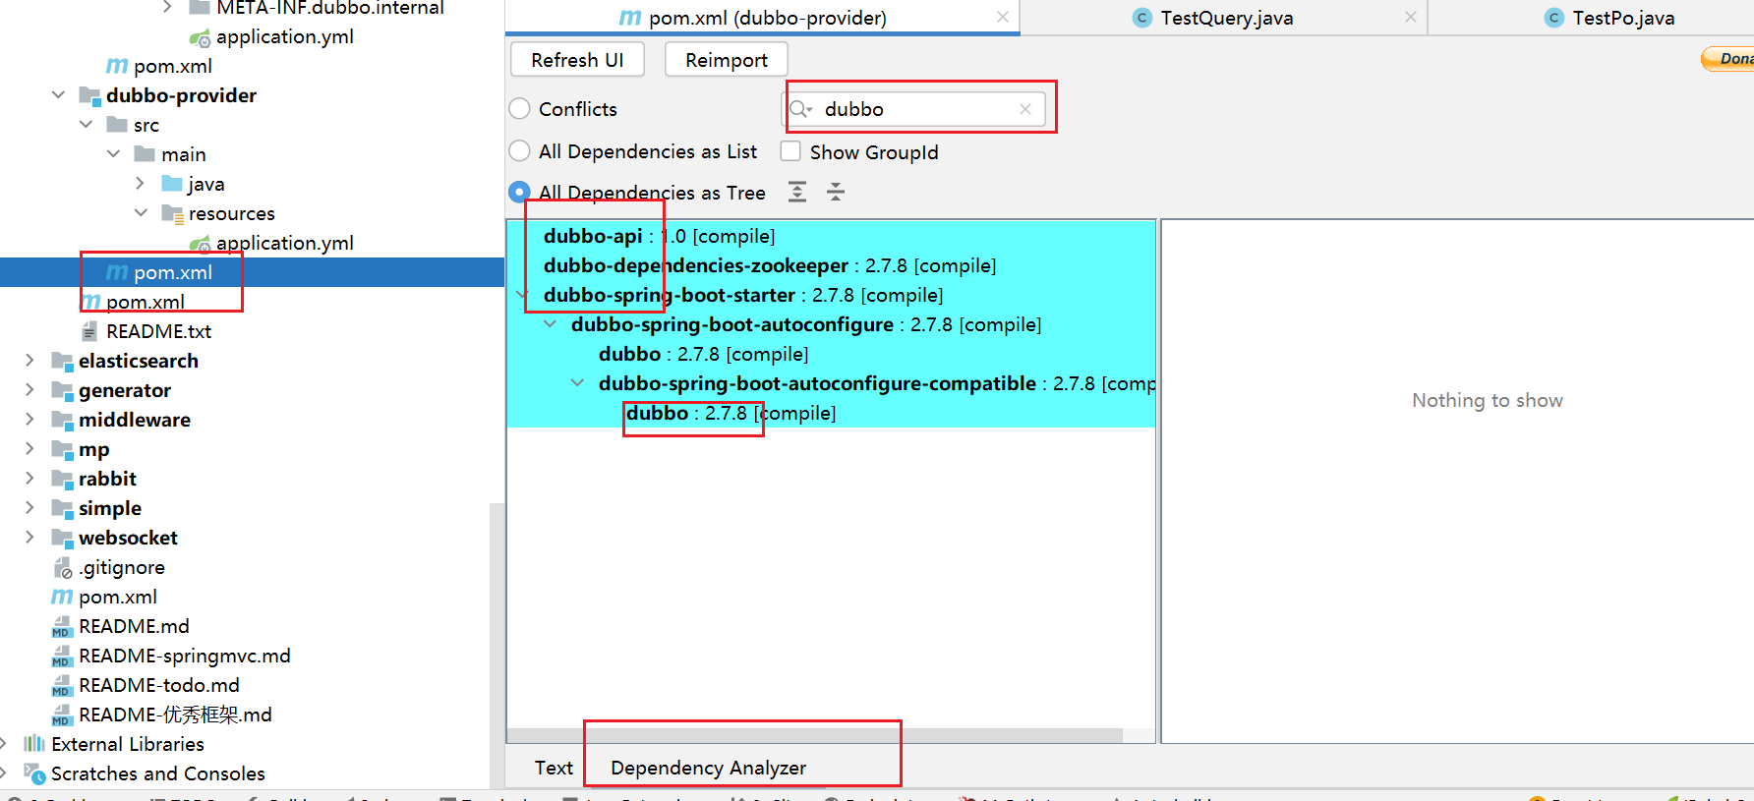Screen dimensions: 1754x801
Task: Select dubbo-spring-boot-autoconfigure-compatible dependency row
Action: click(x=831, y=383)
